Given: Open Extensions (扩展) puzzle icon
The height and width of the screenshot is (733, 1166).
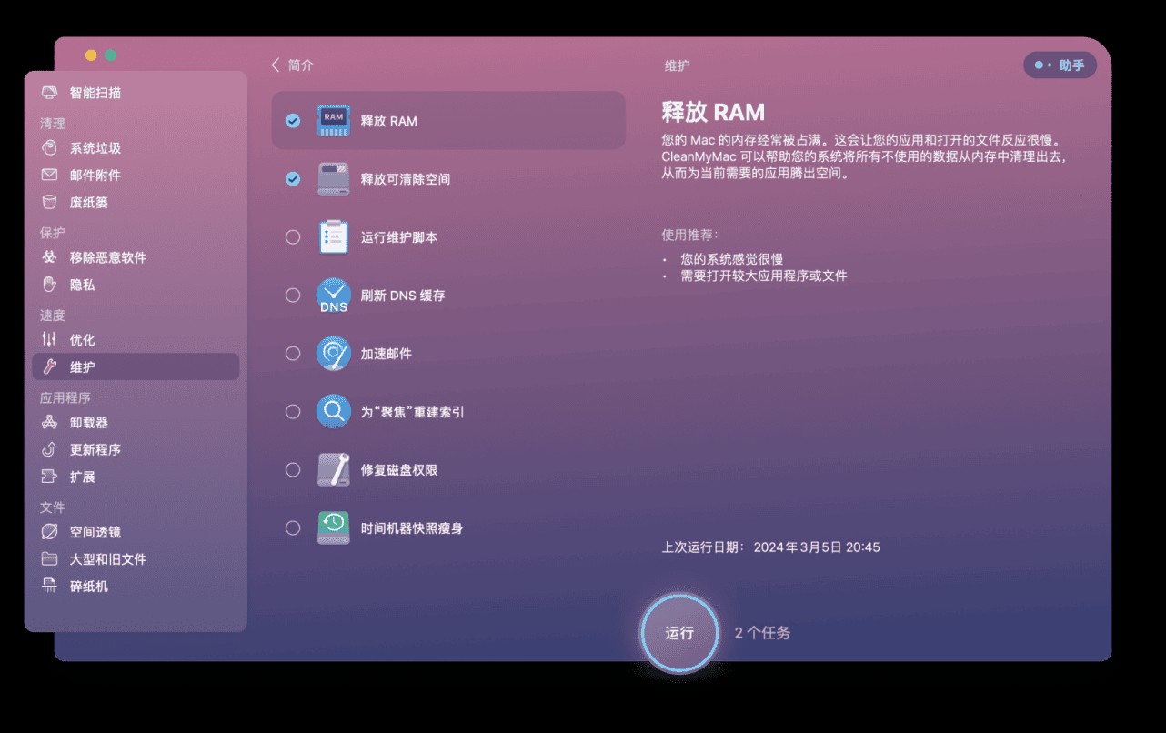Looking at the screenshot, I should pyautogui.click(x=50, y=477).
